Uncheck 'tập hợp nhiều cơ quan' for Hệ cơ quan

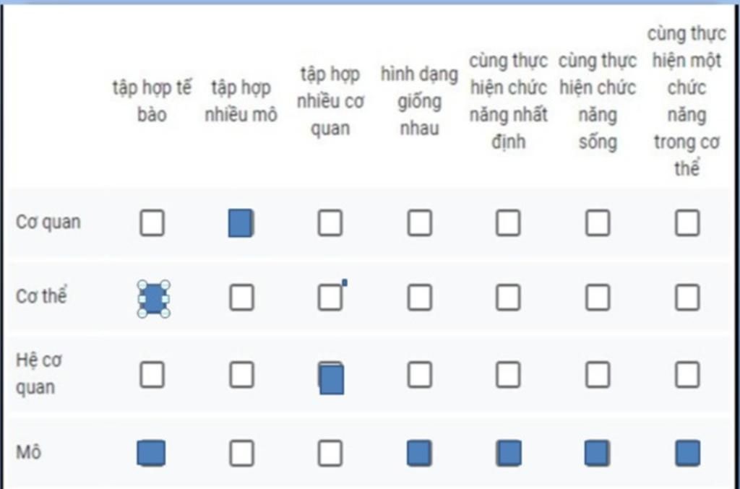click(x=331, y=378)
